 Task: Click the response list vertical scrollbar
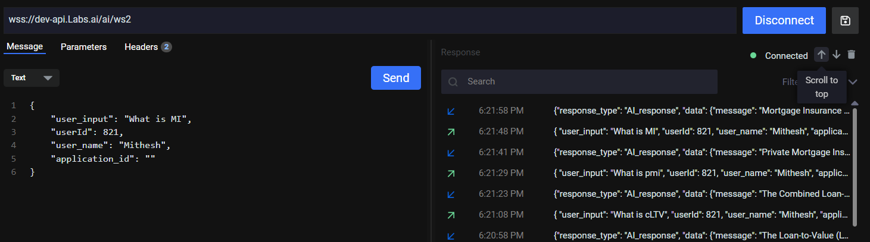pyautogui.click(x=855, y=166)
